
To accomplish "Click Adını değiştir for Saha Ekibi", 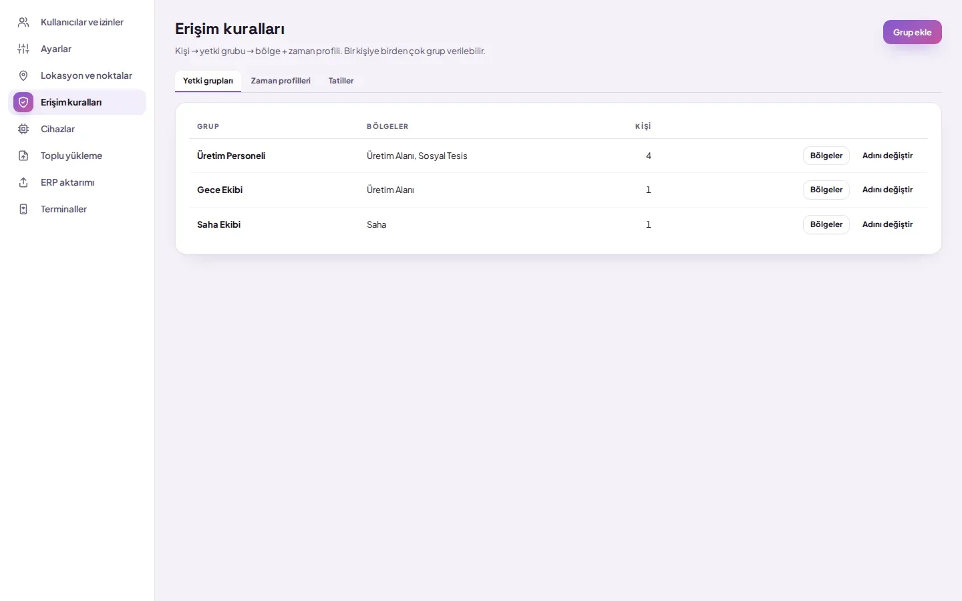I will click(887, 224).
